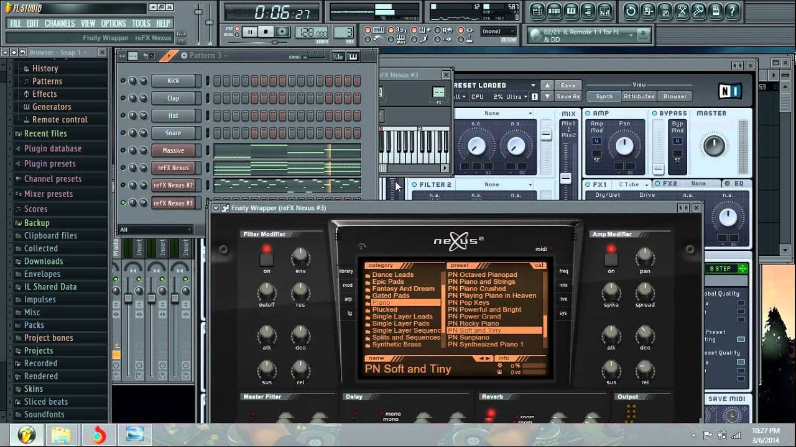
Task: Open the graph editor icon in channel rack
Action: tap(338, 56)
